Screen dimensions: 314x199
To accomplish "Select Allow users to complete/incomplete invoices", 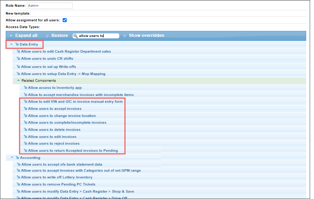I will (67, 123).
